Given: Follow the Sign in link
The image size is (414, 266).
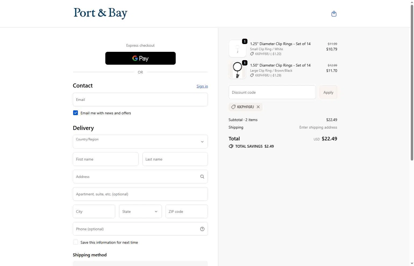Looking at the screenshot, I should point(202,86).
